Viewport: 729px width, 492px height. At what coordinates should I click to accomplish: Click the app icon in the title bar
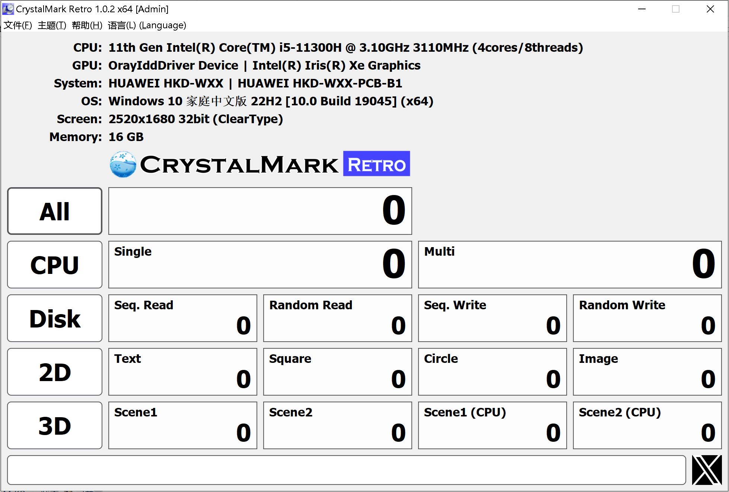(8, 9)
